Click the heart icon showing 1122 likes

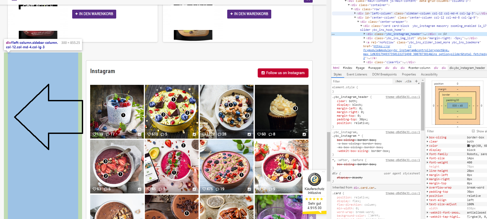point(204,134)
